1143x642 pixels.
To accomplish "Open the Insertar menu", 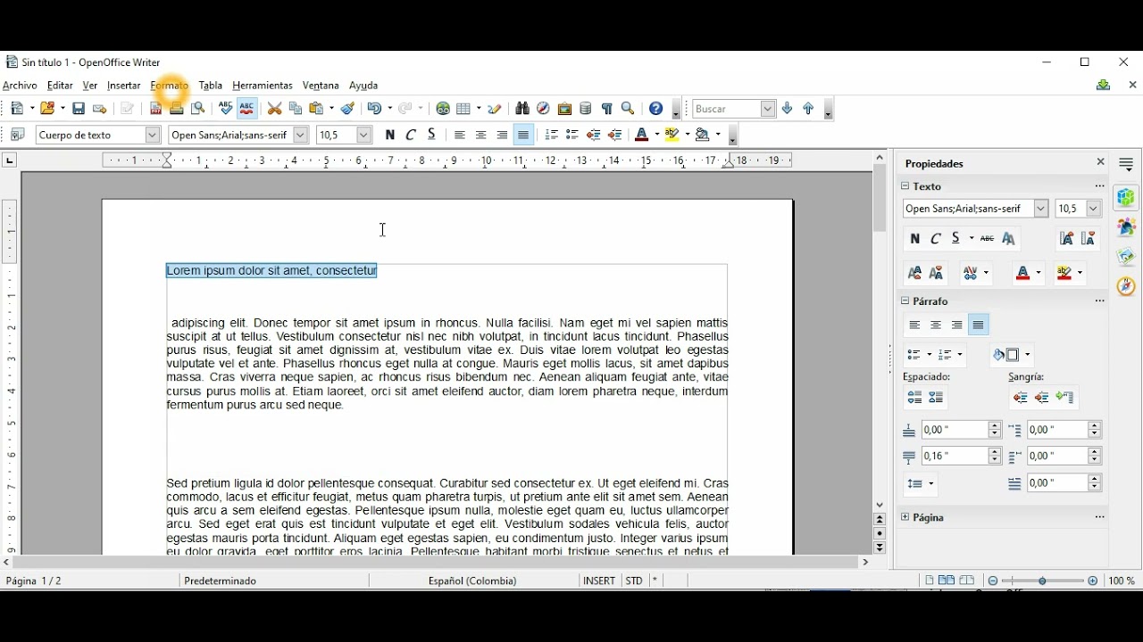I will 124,86.
